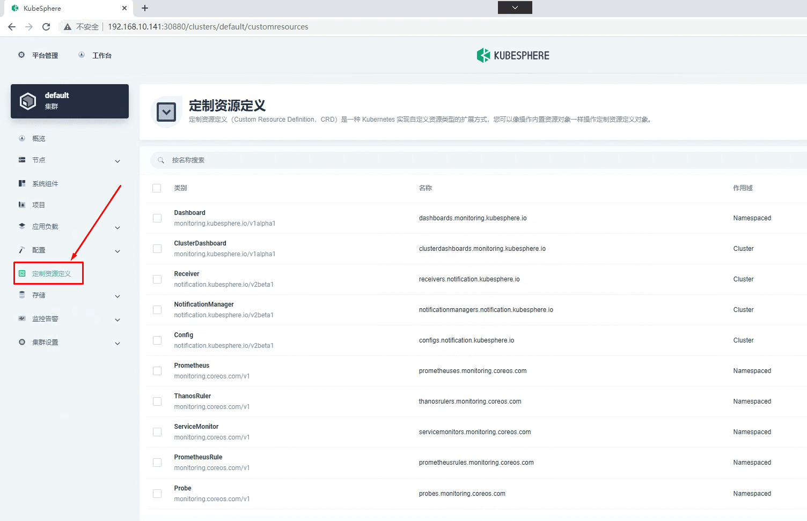Viewport: 807px width, 521px height.
Task: Reload the page with refresh button
Action: coord(46,27)
